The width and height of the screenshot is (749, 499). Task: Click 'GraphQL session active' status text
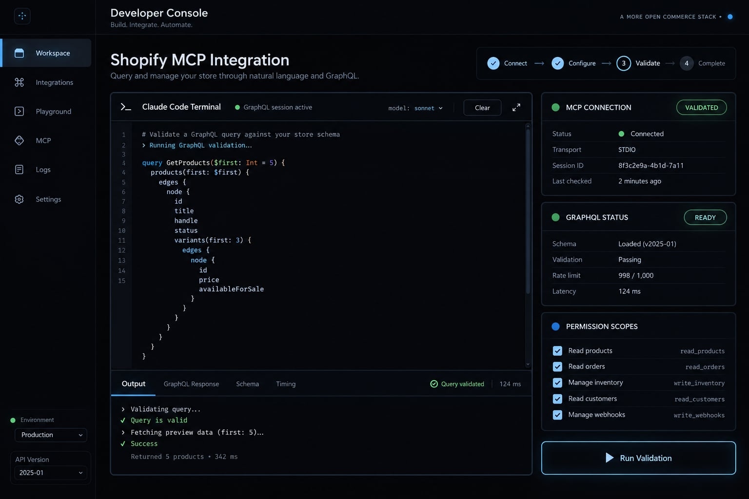[277, 107]
